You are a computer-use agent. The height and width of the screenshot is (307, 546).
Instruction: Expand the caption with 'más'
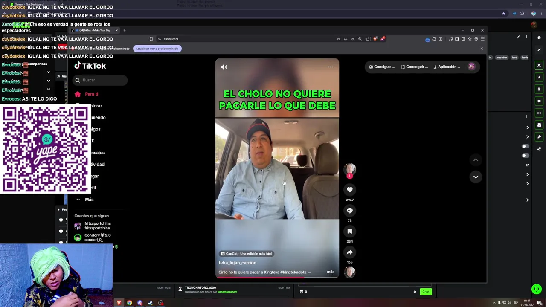(x=331, y=272)
